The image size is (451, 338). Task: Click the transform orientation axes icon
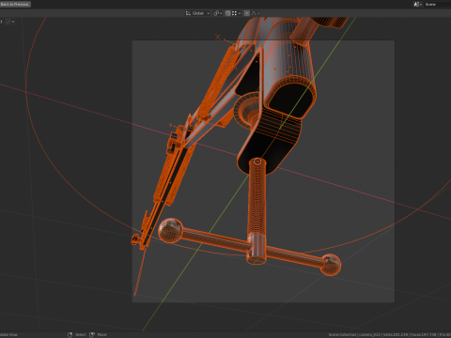point(188,13)
